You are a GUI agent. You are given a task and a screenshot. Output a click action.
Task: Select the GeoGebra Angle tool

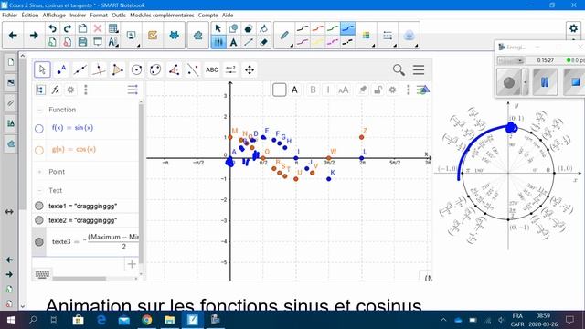pos(174,69)
